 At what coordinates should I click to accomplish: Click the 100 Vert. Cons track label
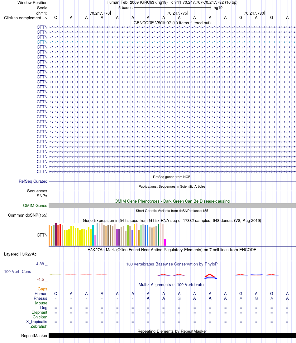coord(17,271)
